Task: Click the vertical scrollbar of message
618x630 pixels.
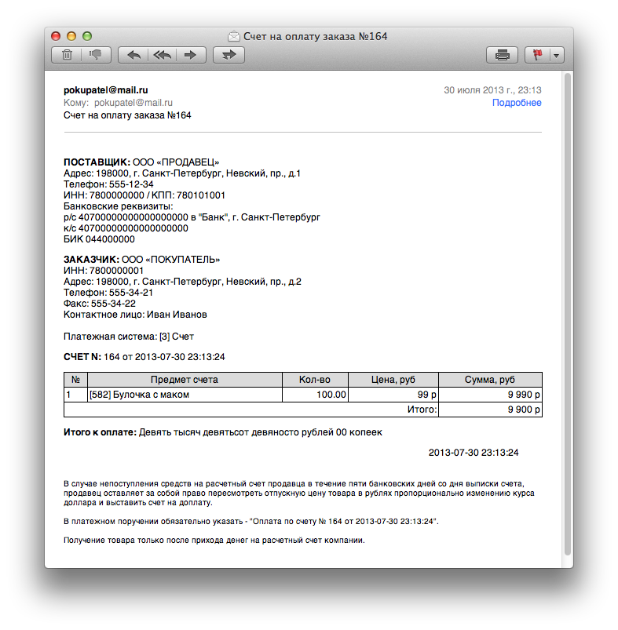Action: pos(567,314)
